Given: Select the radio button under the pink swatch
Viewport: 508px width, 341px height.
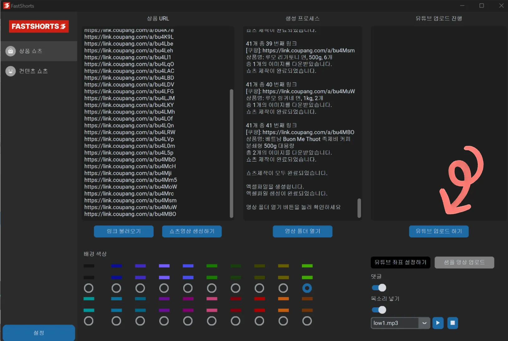Looking at the screenshot, I should point(212,321).
